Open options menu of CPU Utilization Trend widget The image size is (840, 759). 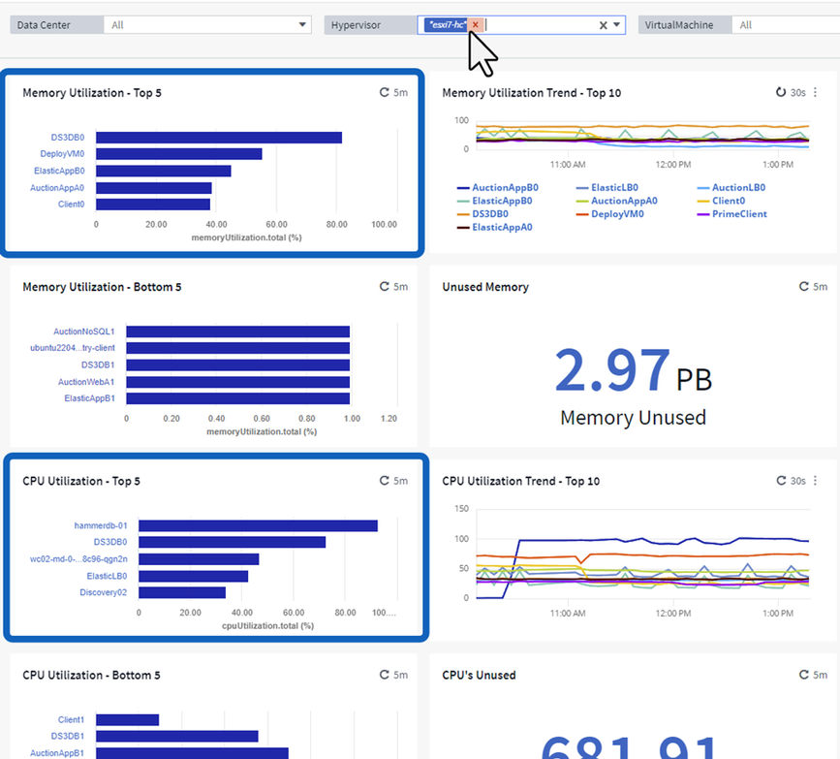pos(816,480)
